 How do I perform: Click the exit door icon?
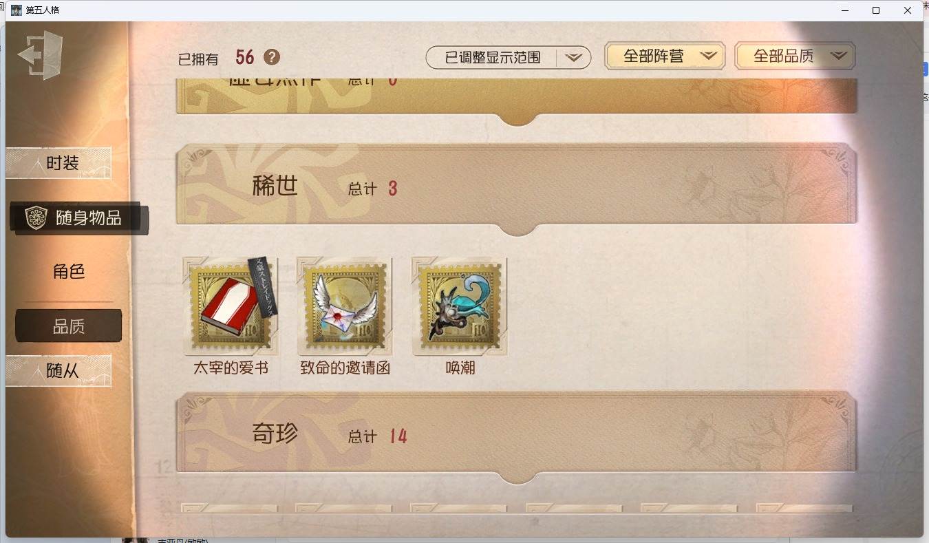tap(40, 55)
